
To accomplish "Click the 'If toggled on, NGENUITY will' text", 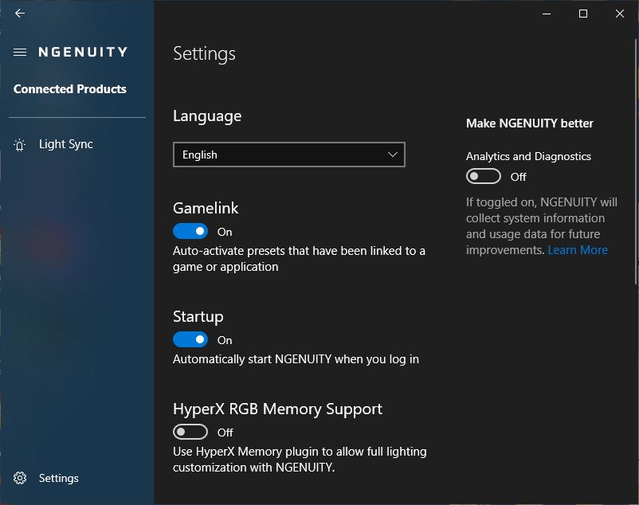I will [x=542, y=202].
